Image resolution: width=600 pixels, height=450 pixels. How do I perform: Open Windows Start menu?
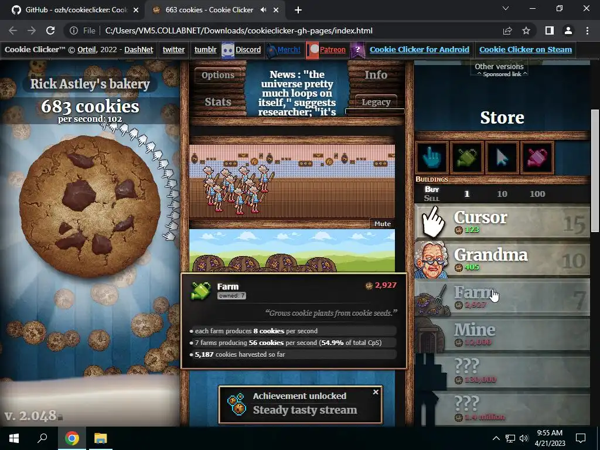[14, 438]
